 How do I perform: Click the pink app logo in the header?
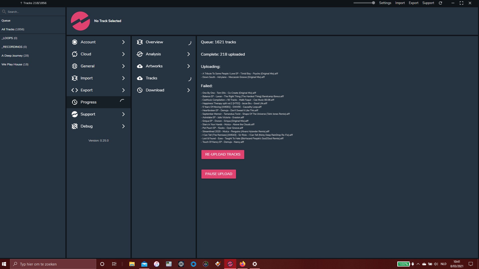click(80, 21)
